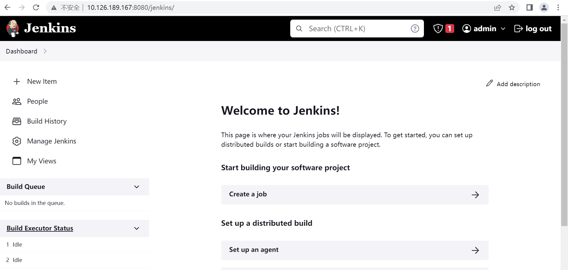Click the log out arrow icon
Screen dimensions: 568x270
click(518, 29)
